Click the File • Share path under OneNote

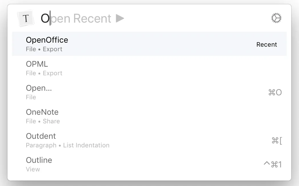(43, 121)
